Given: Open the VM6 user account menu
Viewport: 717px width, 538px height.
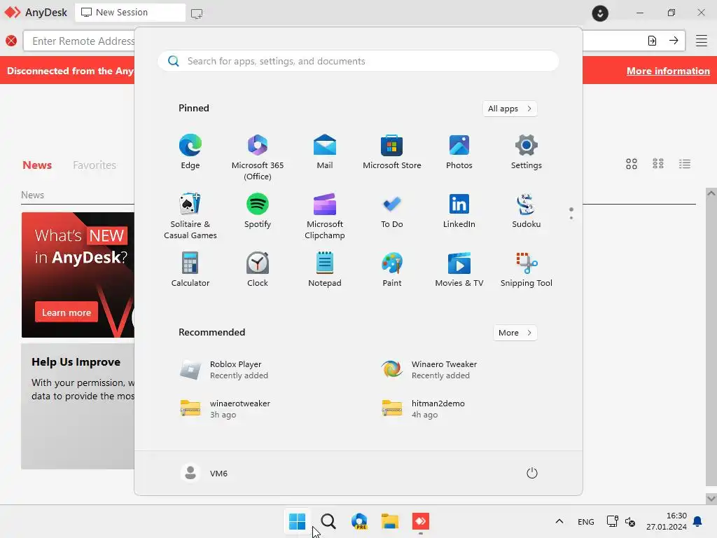Looking at the screenshot, I should 204,473.
